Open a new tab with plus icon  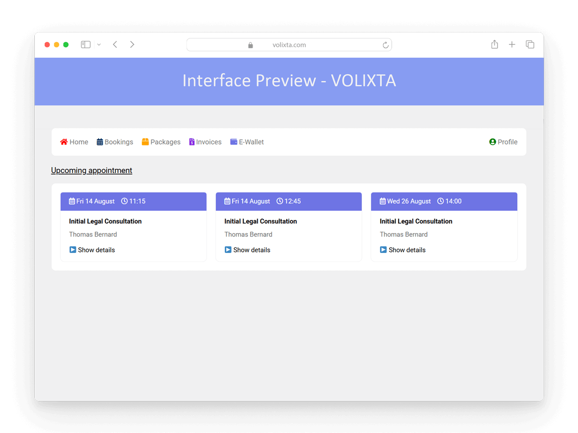pyautogui.click(x=512, y=45)
